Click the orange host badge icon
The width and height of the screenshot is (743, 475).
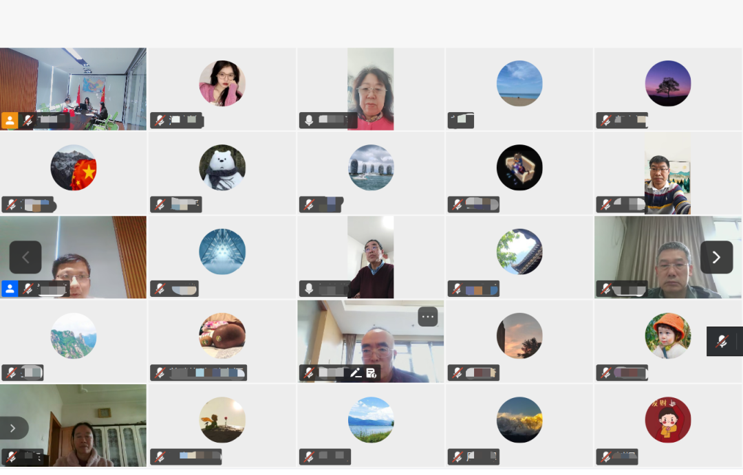(x=10, y=120)
